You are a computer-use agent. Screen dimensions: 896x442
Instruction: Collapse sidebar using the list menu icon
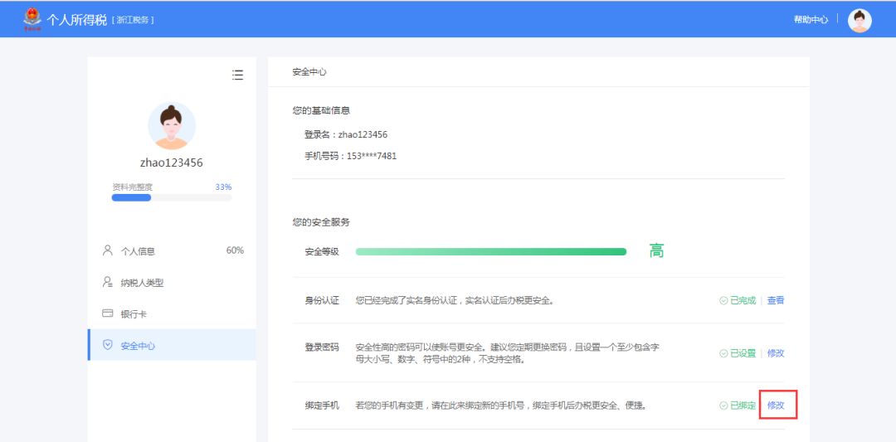[x=237, y=75]
